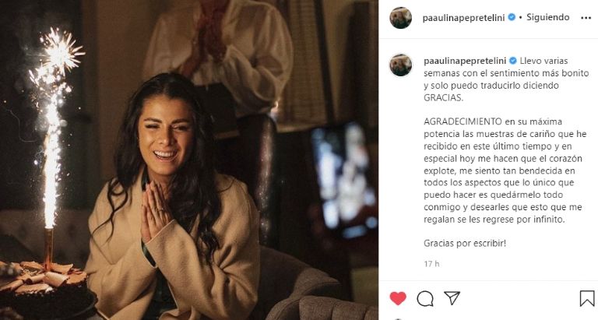Screen dimensions: 598x320
Task: Open the header profile picture avatar
Action: [400, 18]
